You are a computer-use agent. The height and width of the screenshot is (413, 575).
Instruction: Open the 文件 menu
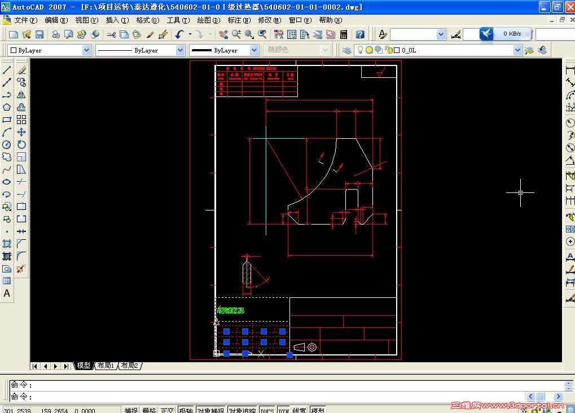coord(25,20)
